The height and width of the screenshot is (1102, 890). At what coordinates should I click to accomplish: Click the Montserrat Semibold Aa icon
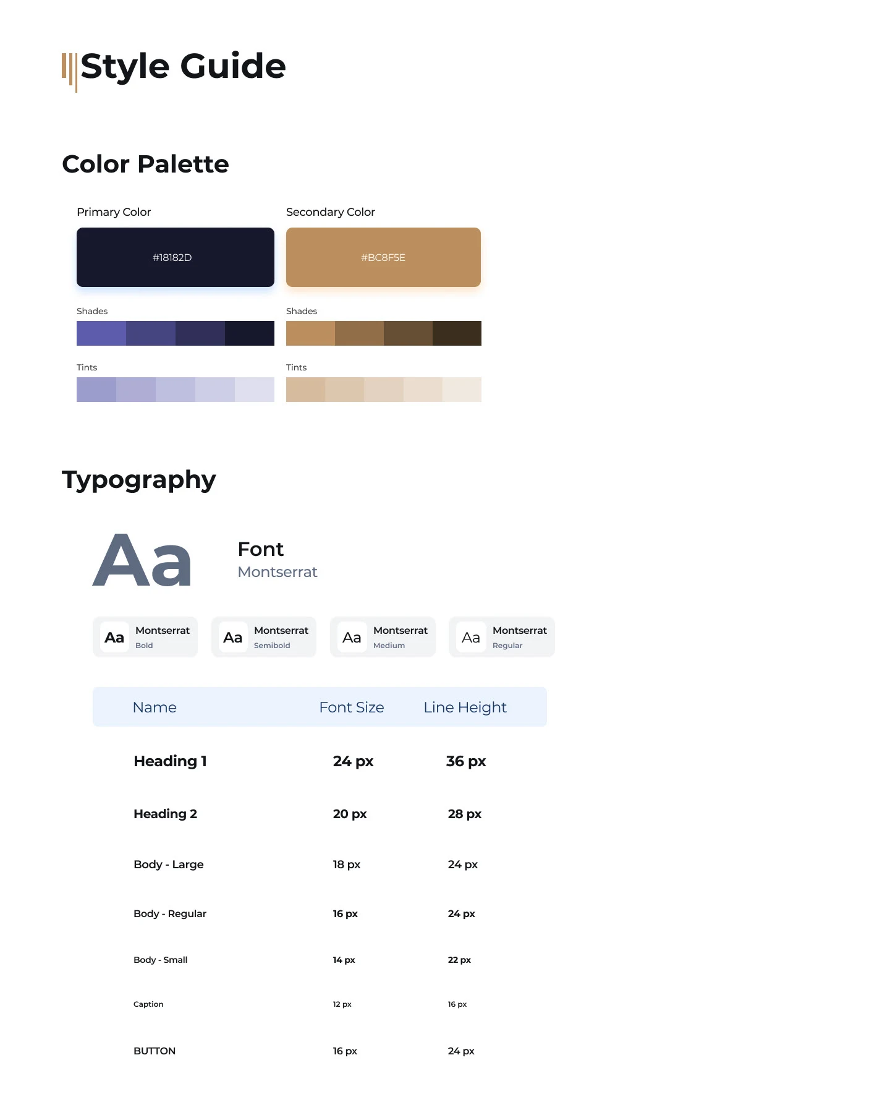(x=233, y=637)
